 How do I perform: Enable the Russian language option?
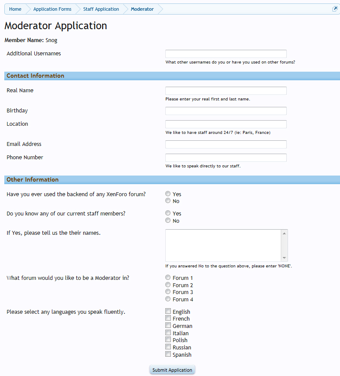168,346
